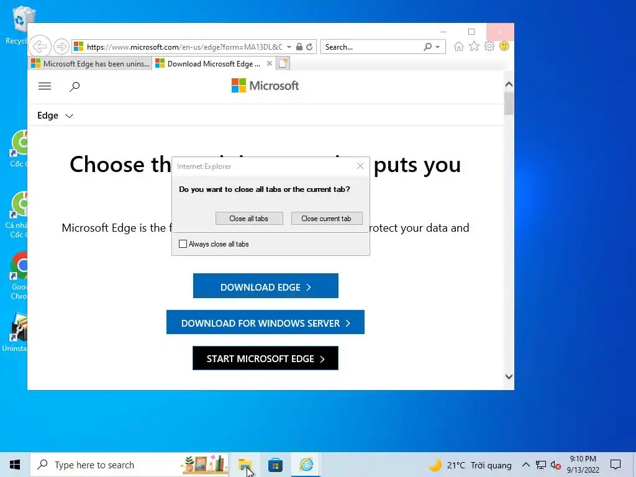Switch to 'Microsoft Edge has been unins...' tab
Screen dimensions: 636x477
point(89,64)
